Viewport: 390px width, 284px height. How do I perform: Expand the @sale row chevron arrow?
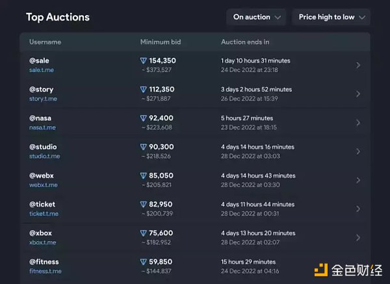tap(358, 65)
